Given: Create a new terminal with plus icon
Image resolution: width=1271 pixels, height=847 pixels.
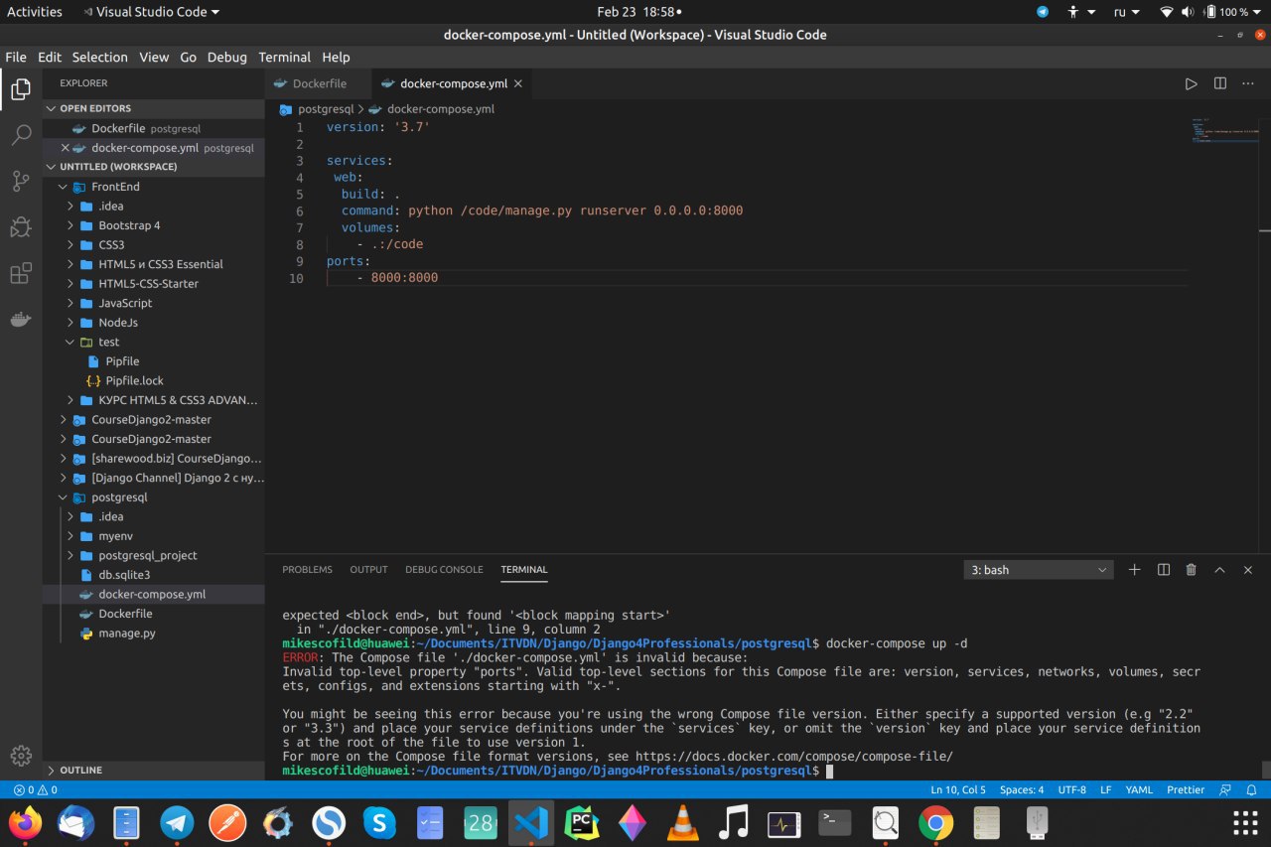Looking at the screenshot, I should click(1134, 570).
